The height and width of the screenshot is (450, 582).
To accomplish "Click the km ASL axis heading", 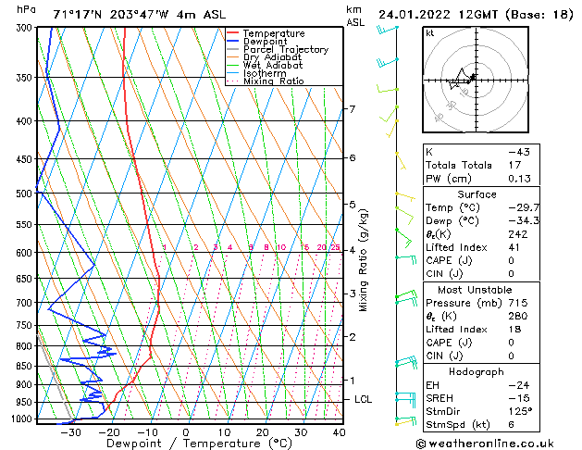I will tap(355, 16).
